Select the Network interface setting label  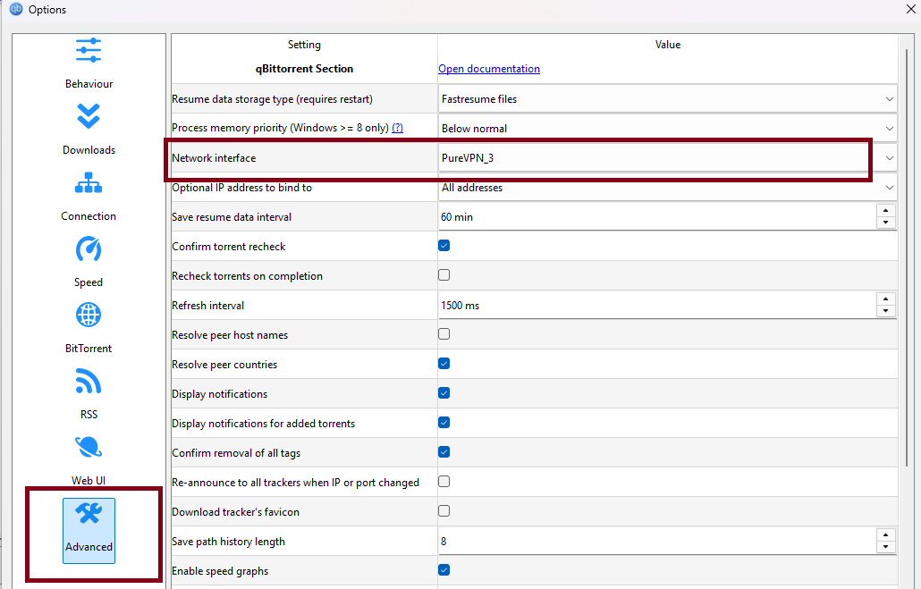tap(214, 158)
